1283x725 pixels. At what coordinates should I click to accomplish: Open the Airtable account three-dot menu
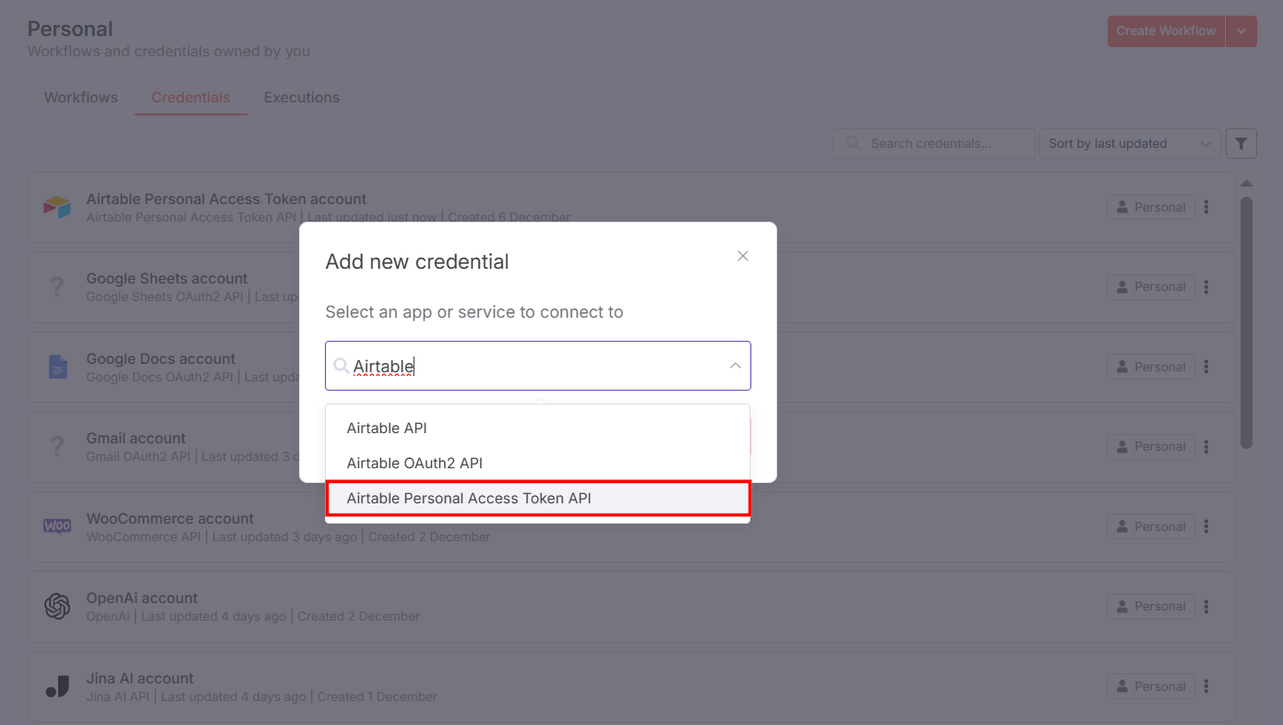click(1206, 207)
